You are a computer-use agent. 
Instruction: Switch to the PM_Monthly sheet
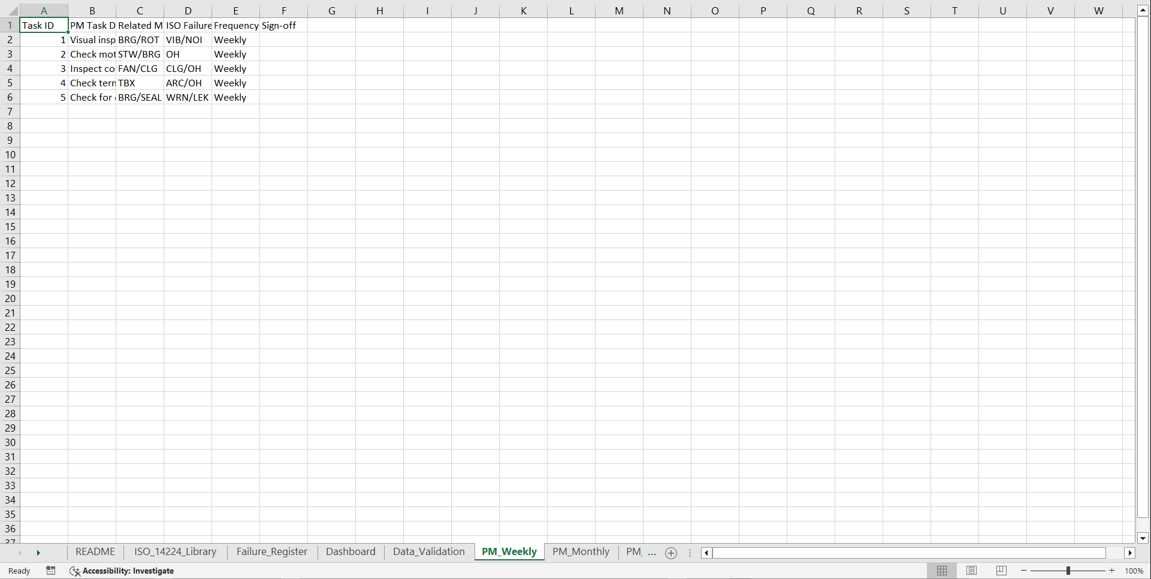pos(580,551)
